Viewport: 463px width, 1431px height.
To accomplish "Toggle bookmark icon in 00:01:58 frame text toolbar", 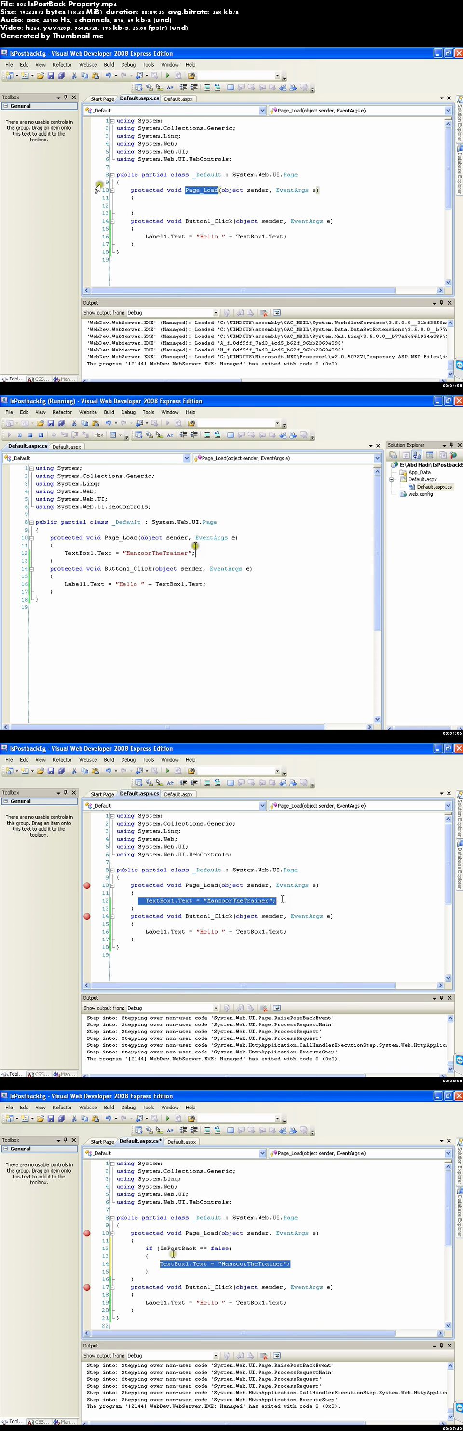I will 231,87.
